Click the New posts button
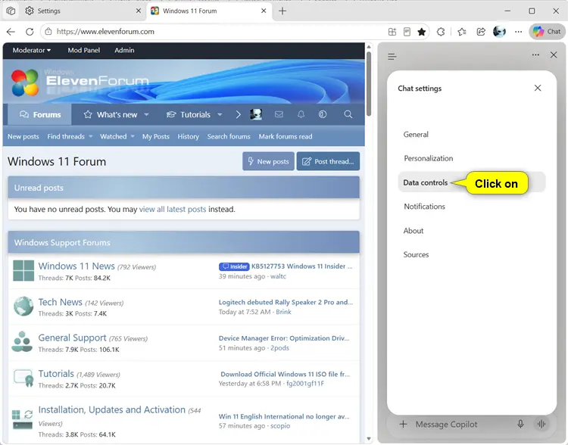The height and width of the screenshot is (445, 568). click(268, 161)
